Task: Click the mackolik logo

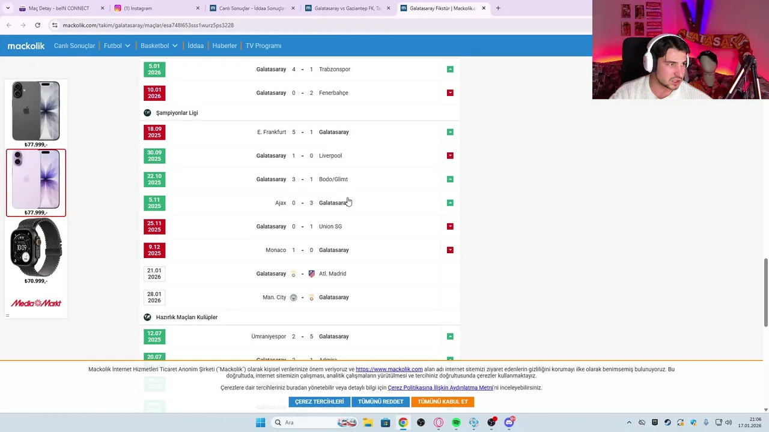Action: point(26,46)
